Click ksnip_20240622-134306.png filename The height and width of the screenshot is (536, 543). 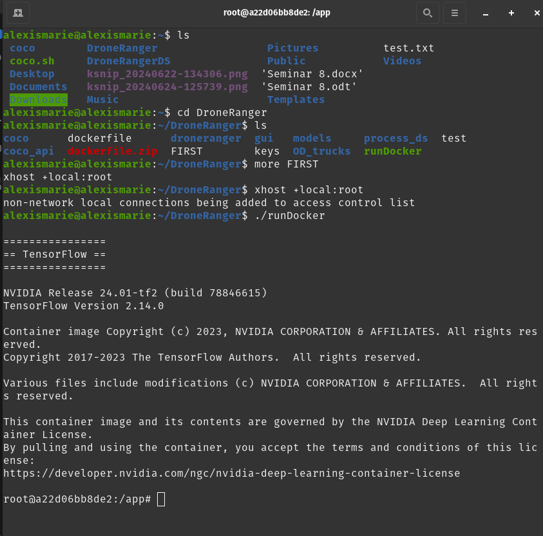click(x=167, y=73)
